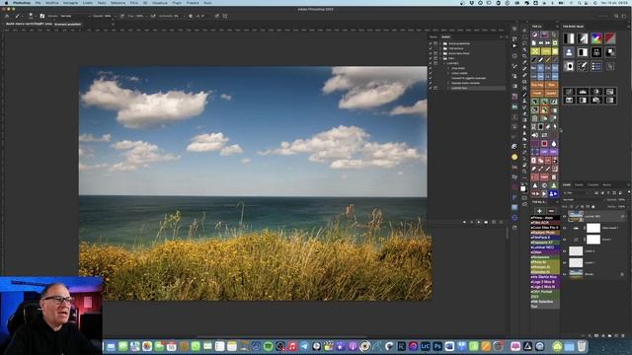Hide the Luminar NEO layer
The height and width of the screenshot is (355, 632).
[564, 216]
